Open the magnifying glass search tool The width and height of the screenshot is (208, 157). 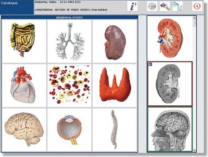tap(164, 7)
